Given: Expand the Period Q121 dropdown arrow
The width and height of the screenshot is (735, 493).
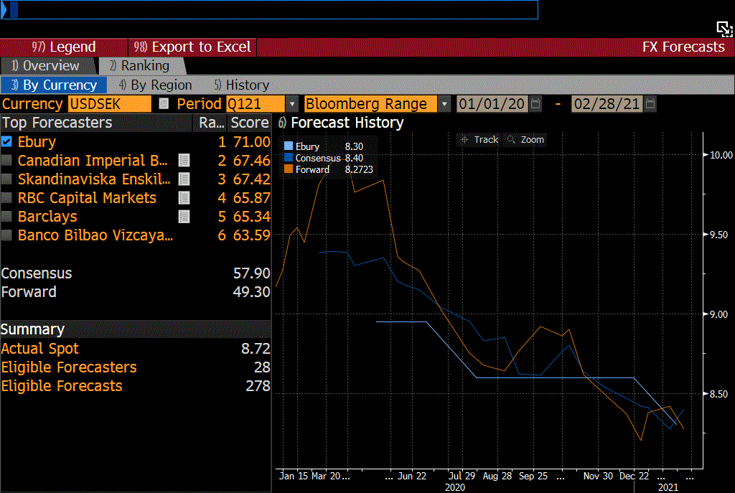Looking at the screenshot, I should click(292, 103).
